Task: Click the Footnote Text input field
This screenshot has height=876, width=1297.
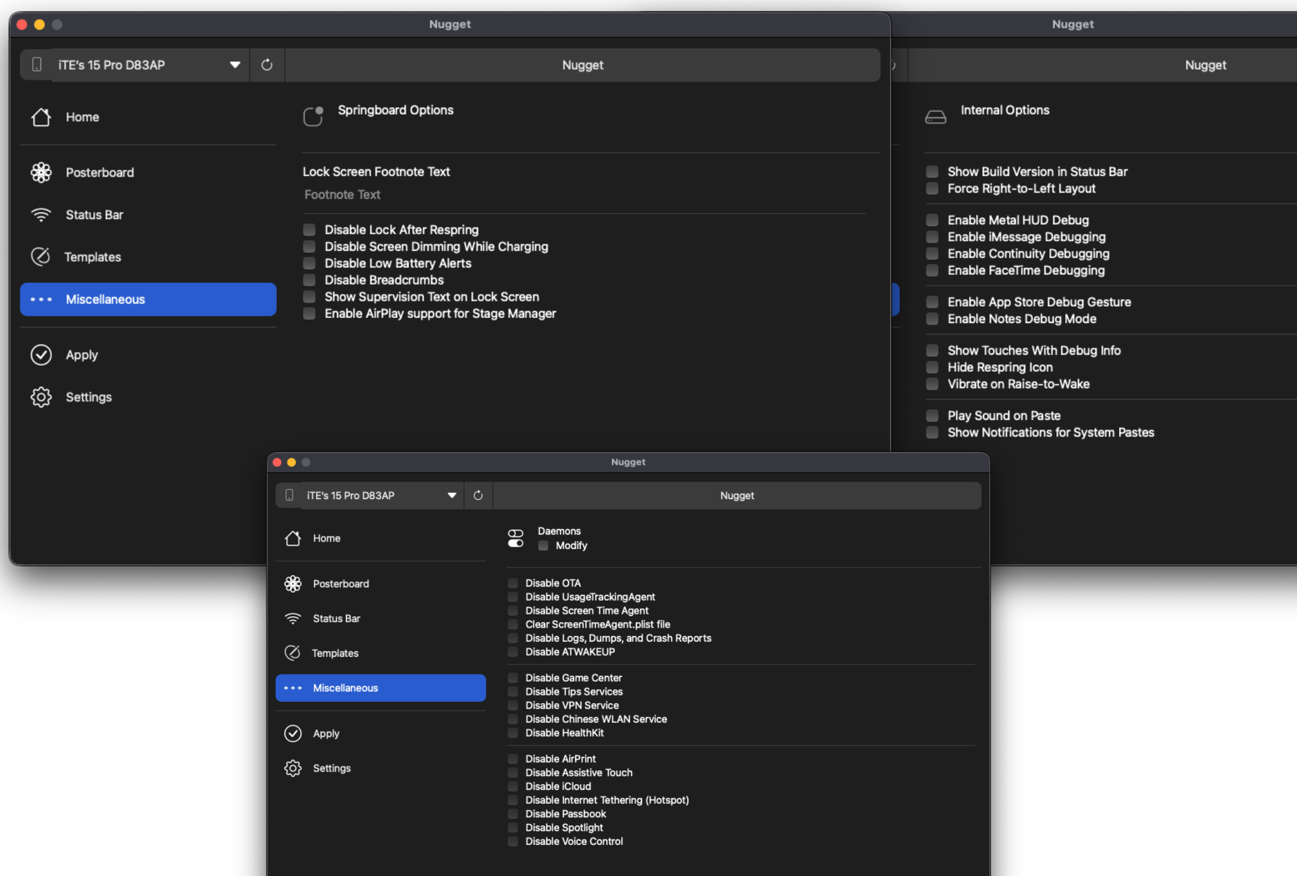Action: pyautogui.click(x=584, y=195)
